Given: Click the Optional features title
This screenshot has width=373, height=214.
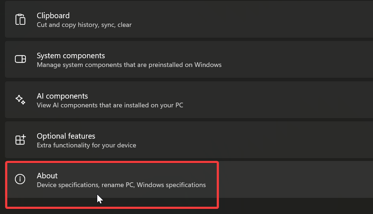Looking at the screenshot, I should [66, 136].
